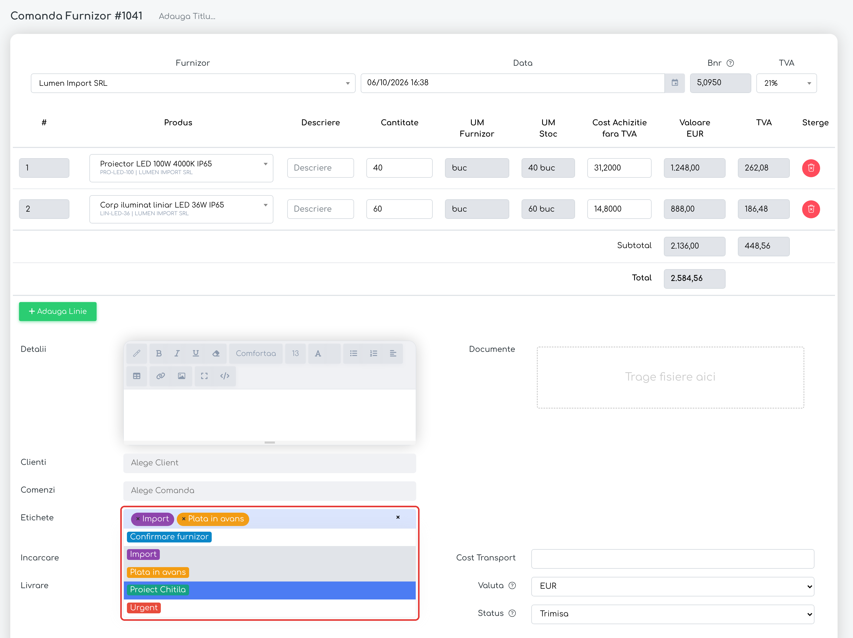
Task: Delete the Proiector LED 100W row
Action: 811,168
